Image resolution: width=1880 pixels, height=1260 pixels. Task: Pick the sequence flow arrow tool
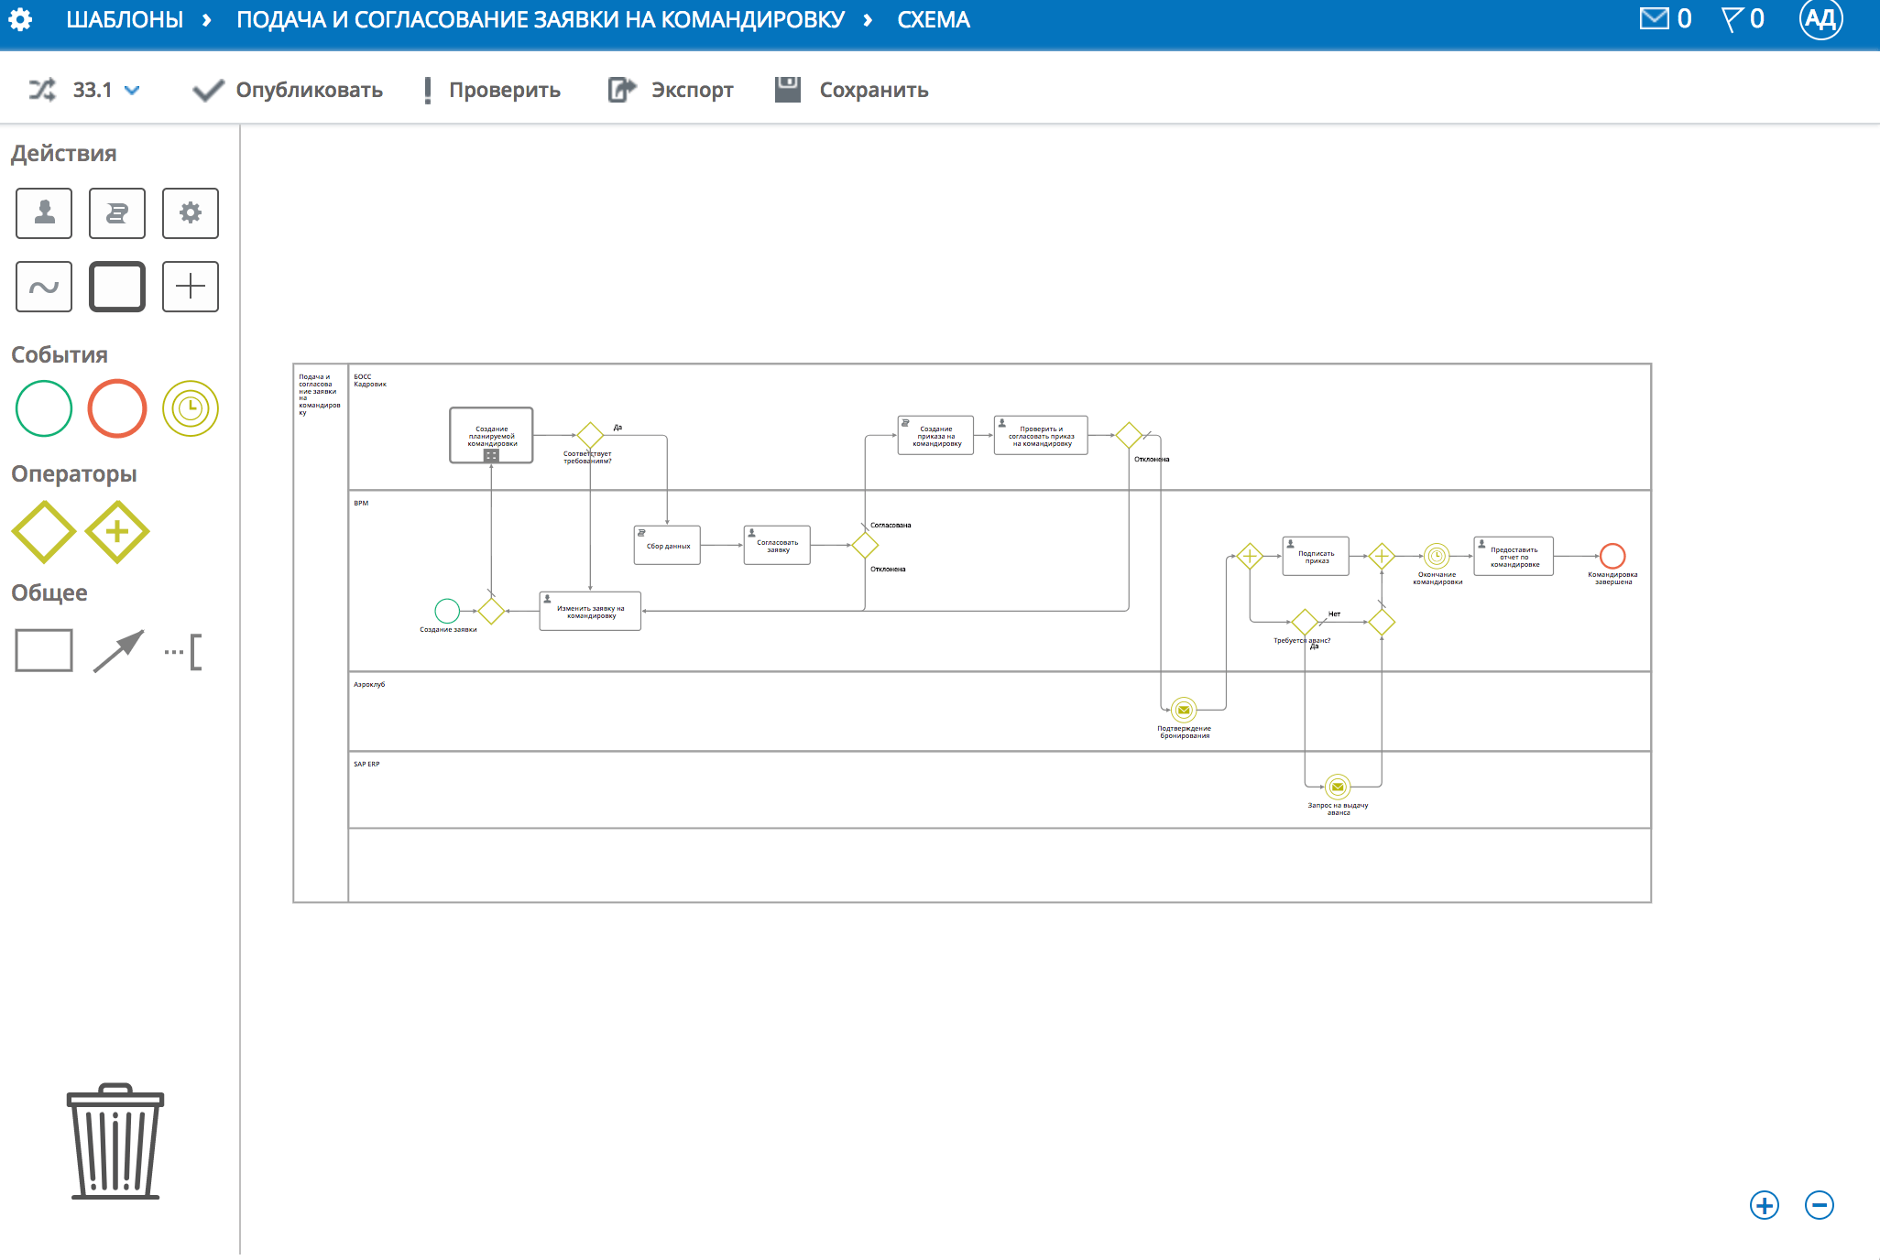pos(118,651)
